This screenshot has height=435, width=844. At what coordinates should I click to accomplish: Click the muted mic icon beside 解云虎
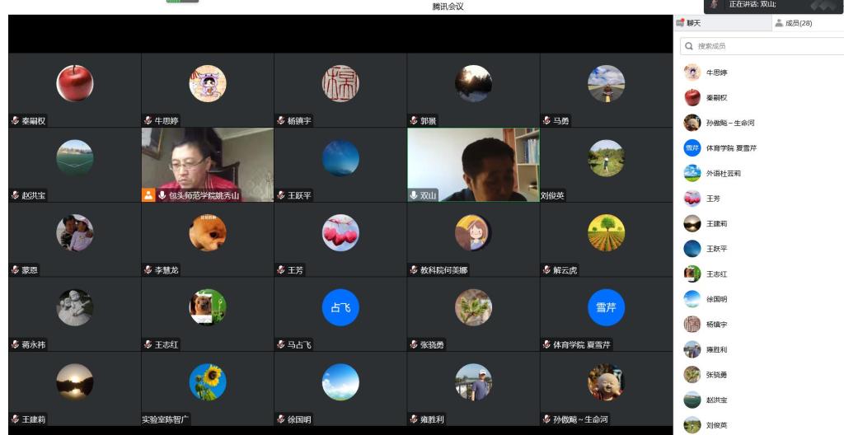click(546, 270)
